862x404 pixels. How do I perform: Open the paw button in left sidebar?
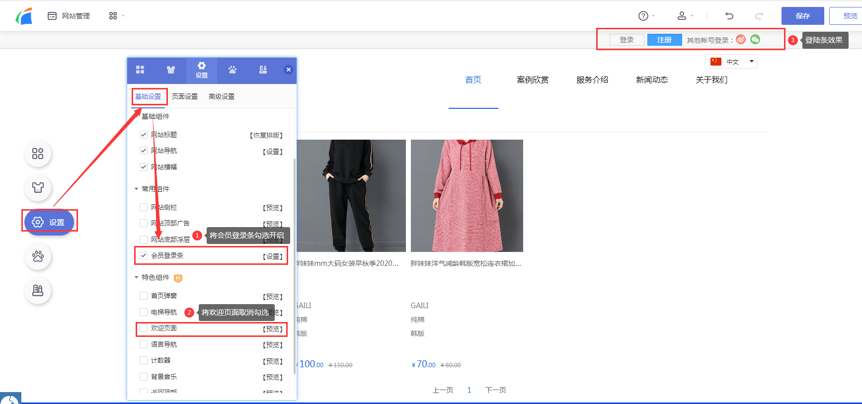(38, 256)
